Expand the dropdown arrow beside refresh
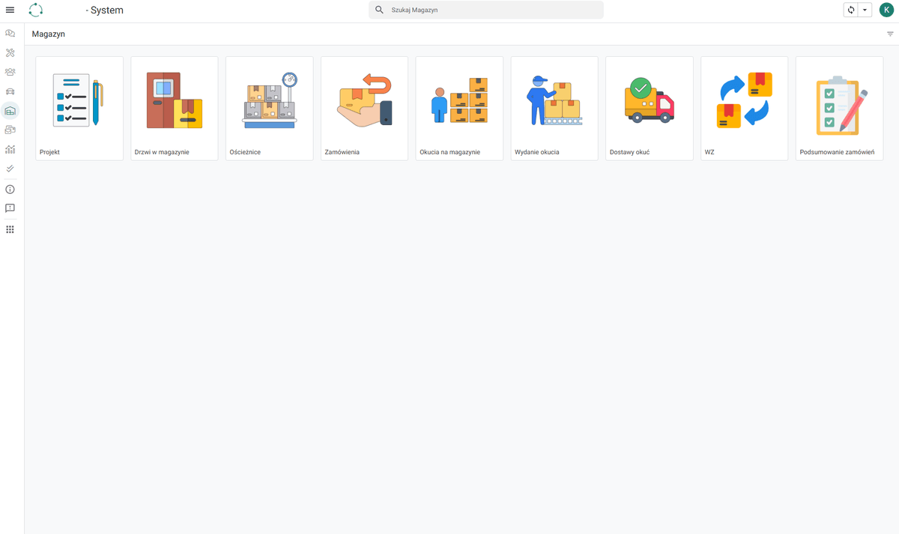Image resolution: width=899 pixels, height=534 pixels. click(865, 10)
